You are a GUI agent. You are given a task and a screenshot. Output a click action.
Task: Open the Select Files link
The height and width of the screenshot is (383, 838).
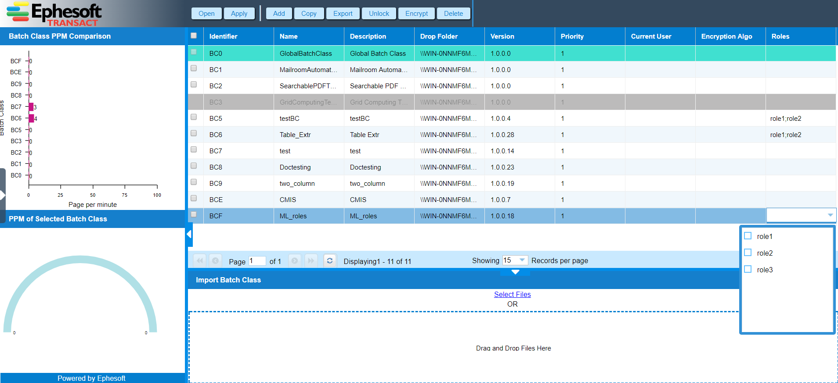512,294
